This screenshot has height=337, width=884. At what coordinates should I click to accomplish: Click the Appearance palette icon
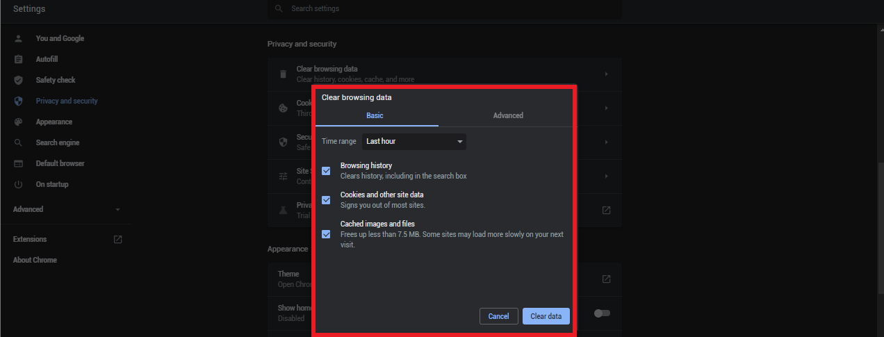[19, 122]
